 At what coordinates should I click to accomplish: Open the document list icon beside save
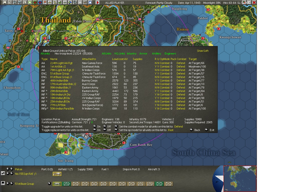pos(10,2)
